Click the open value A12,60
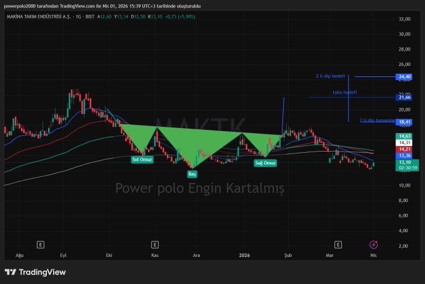The image size is (425, 284). pos(104,16)
